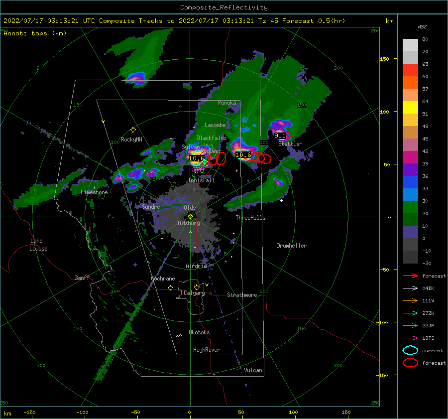Click the dBZ legend heading
The height and width of the screenshot is (419, 448).
coord(422,26)
